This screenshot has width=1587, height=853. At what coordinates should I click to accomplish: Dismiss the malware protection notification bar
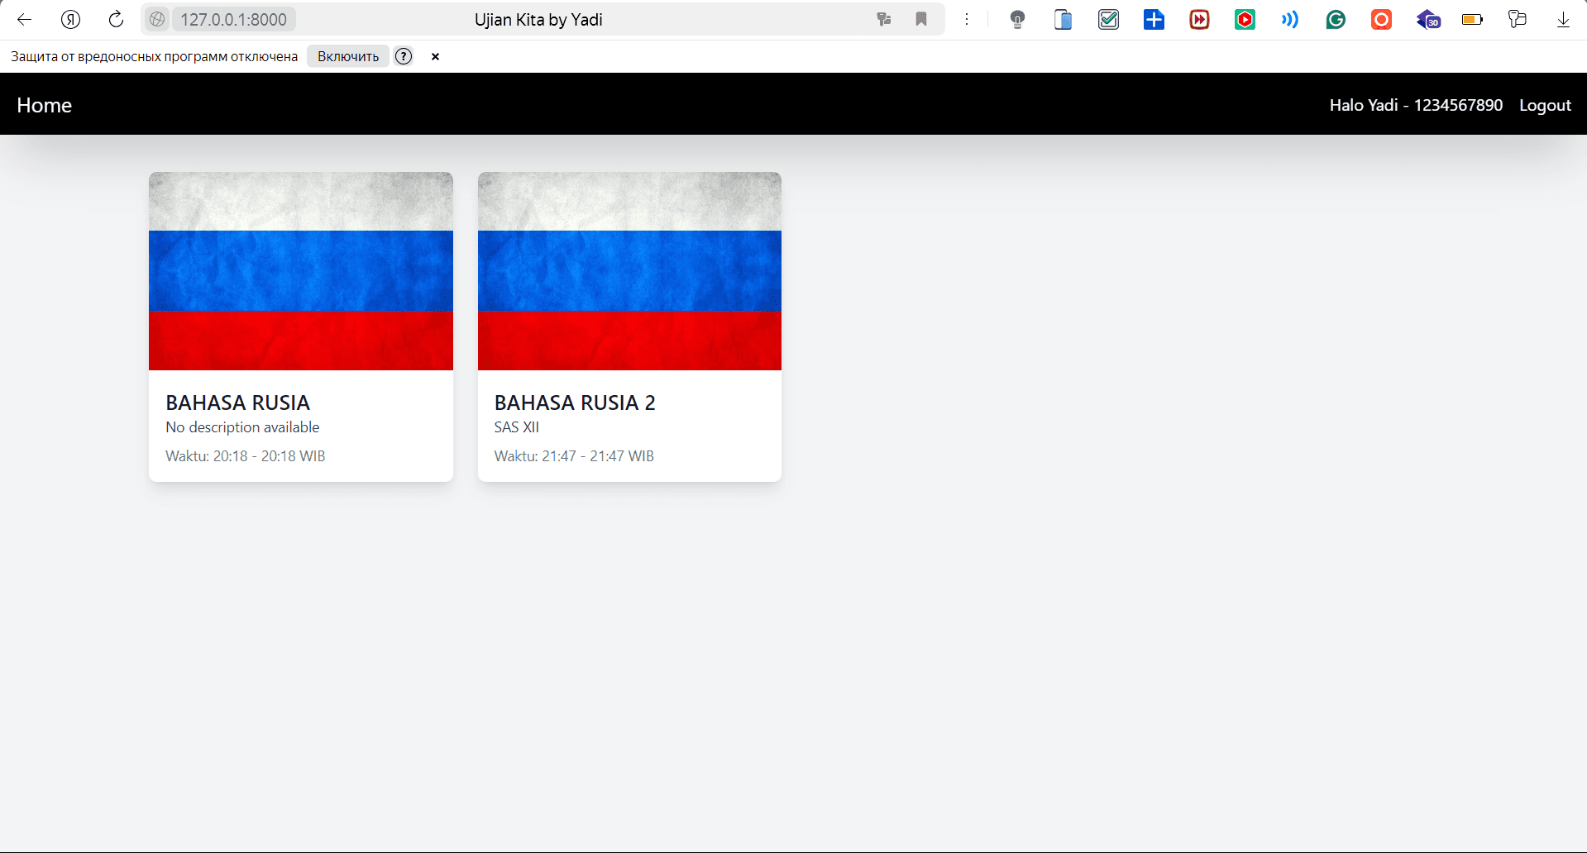pos(435,56)
